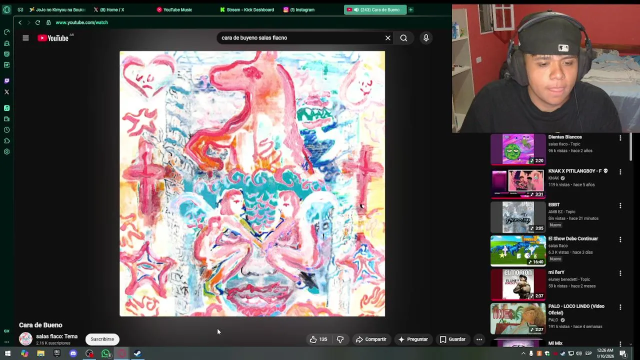Image resolution: width=640 pixels, height=360 pixels.
Task: Open the X (Twitter) sidebar panel
Action: point(6,92)
